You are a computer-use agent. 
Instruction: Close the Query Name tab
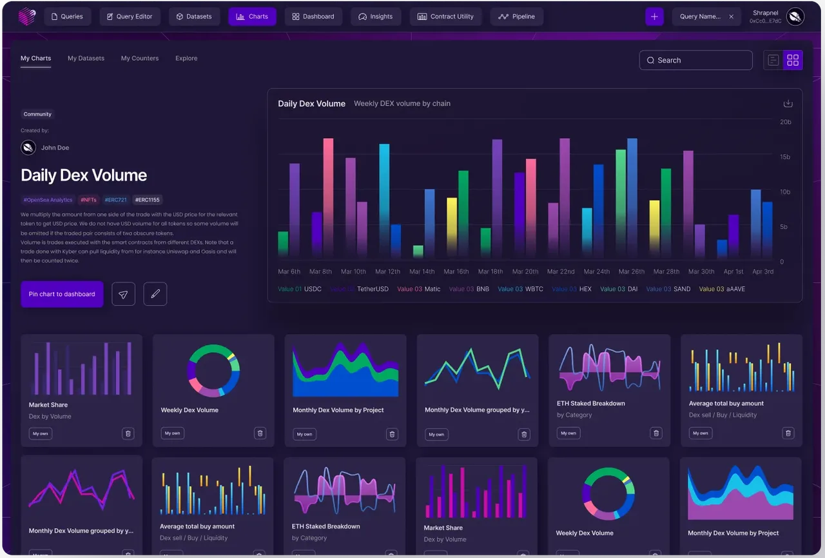[731, 17]
